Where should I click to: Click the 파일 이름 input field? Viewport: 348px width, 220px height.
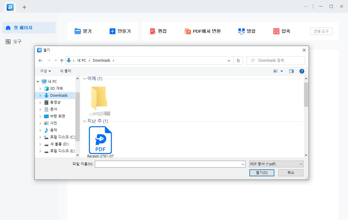[x=168, y=164]
